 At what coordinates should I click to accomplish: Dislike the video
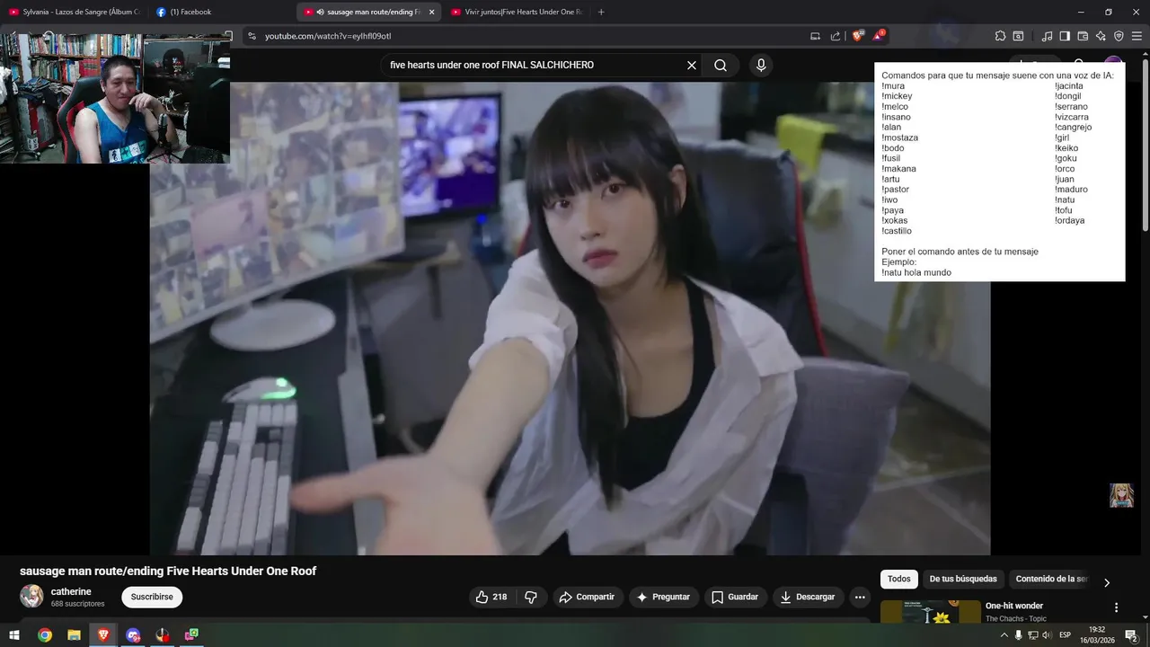pyautogui.click(x=531, y=597)
